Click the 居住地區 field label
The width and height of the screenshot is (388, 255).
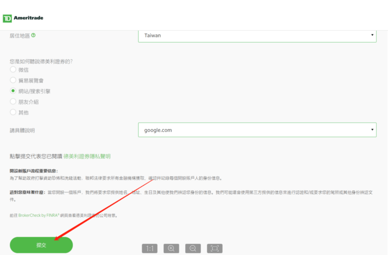click(x=20, y=36)
